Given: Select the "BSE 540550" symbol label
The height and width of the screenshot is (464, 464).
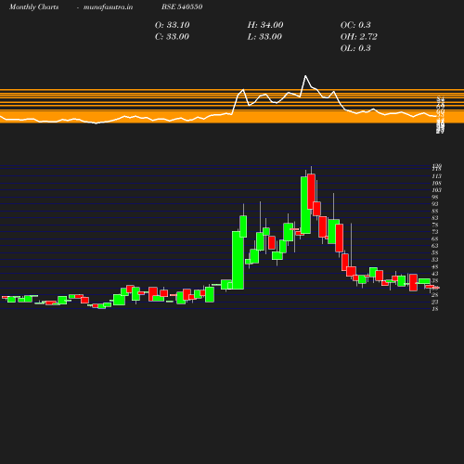Looking at the screenshot, I should 182,6.
